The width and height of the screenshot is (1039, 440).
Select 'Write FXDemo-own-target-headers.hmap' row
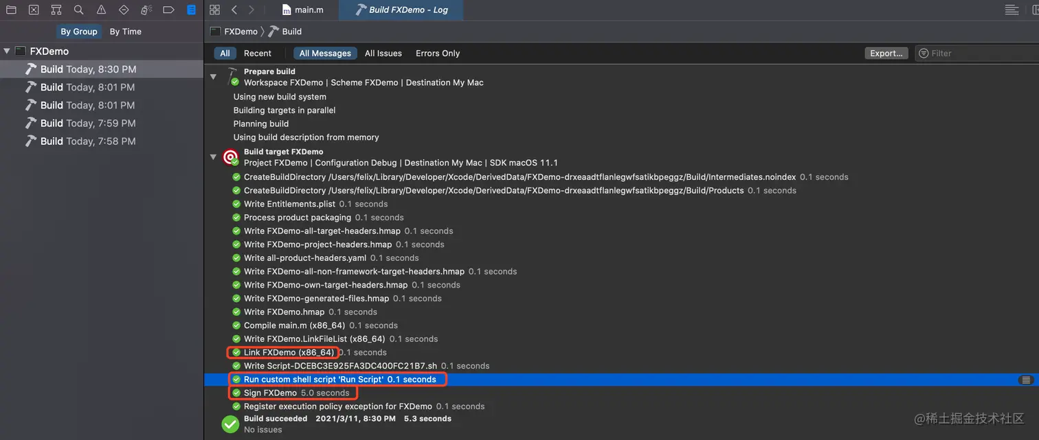coord(622,285)
